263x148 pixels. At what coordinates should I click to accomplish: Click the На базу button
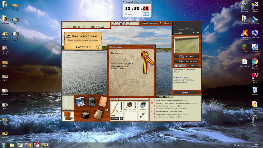click(186, 56)
